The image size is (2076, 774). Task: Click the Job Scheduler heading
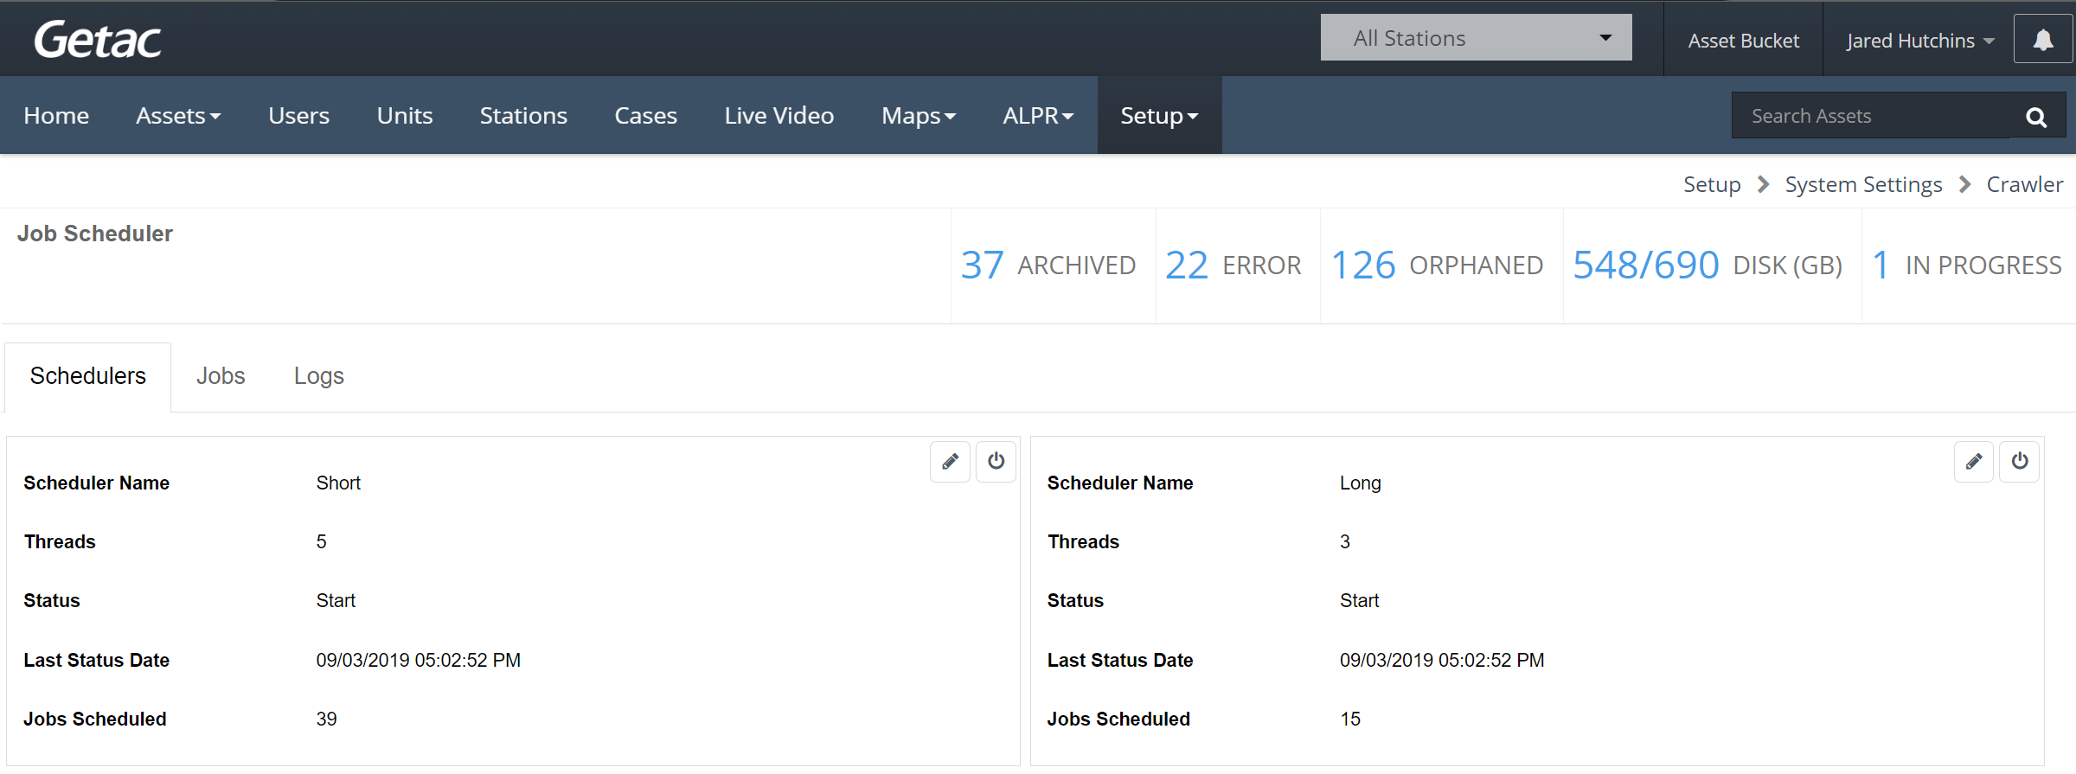pos(95,233)
